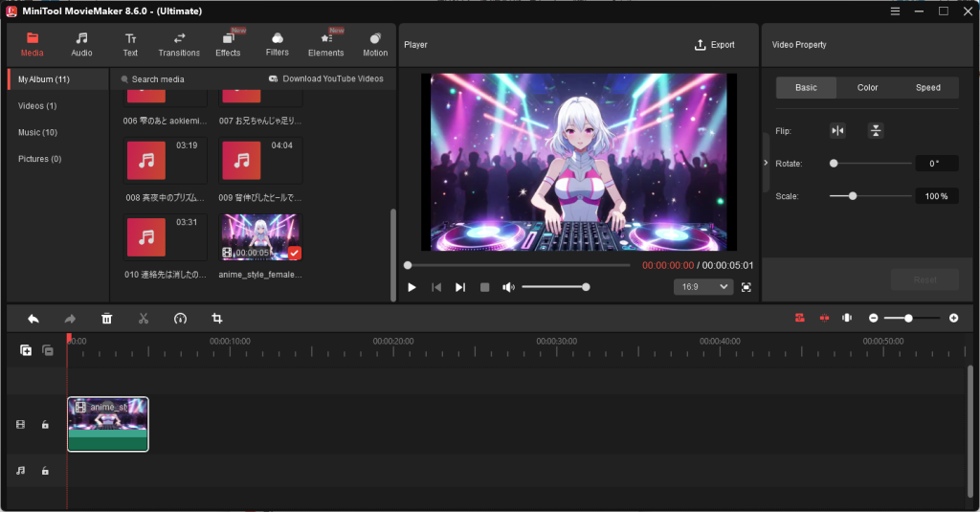Open the 16:9 aspect ratio dropdown

(x=703, y=287)
